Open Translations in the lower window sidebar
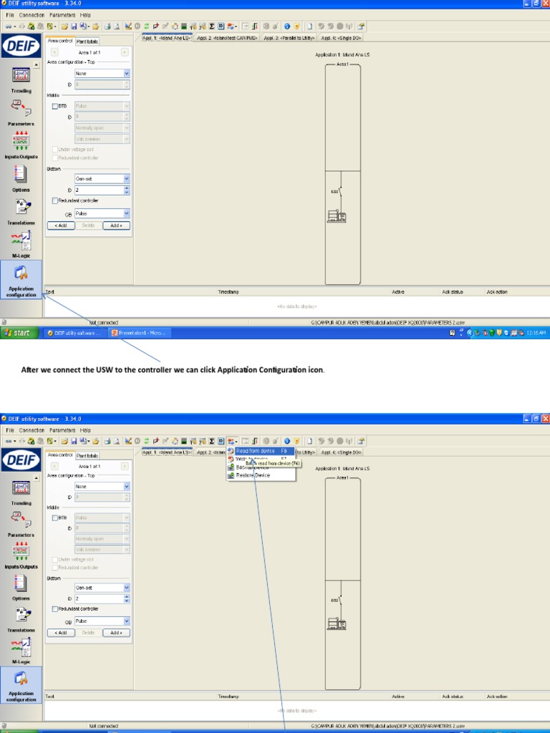This screenshot has width=550, height=733. [21, 619]
